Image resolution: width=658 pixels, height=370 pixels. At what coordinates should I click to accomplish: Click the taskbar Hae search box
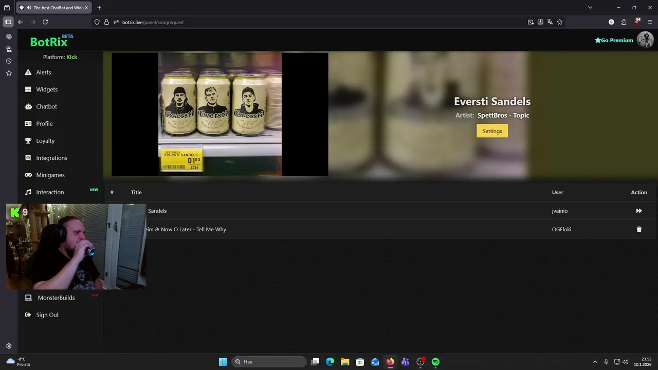(x=270, y=362)
